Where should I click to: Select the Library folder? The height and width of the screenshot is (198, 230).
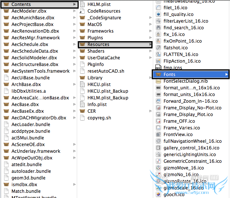point(95,77)
